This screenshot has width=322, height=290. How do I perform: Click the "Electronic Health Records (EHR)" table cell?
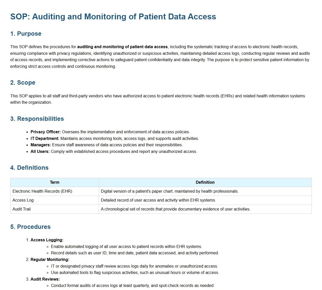click(42, 191)
